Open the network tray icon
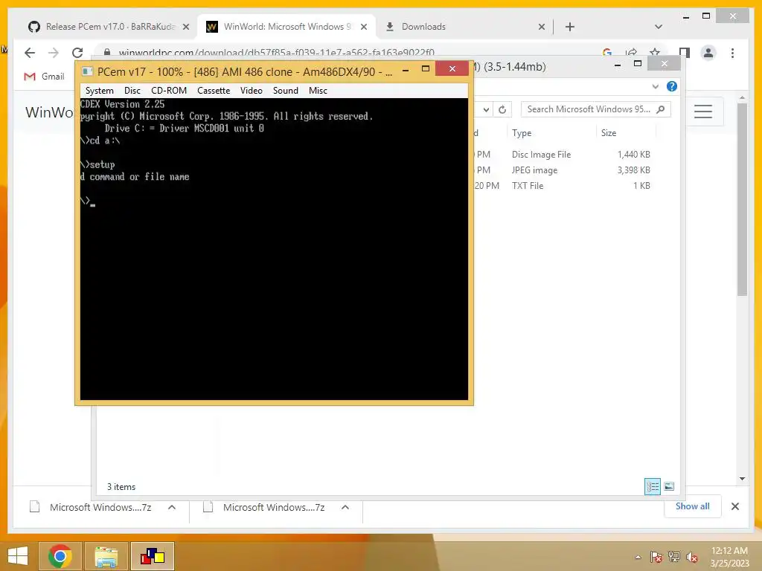The height and width of the screenshot is (571, 762). (x=674, y=557)
